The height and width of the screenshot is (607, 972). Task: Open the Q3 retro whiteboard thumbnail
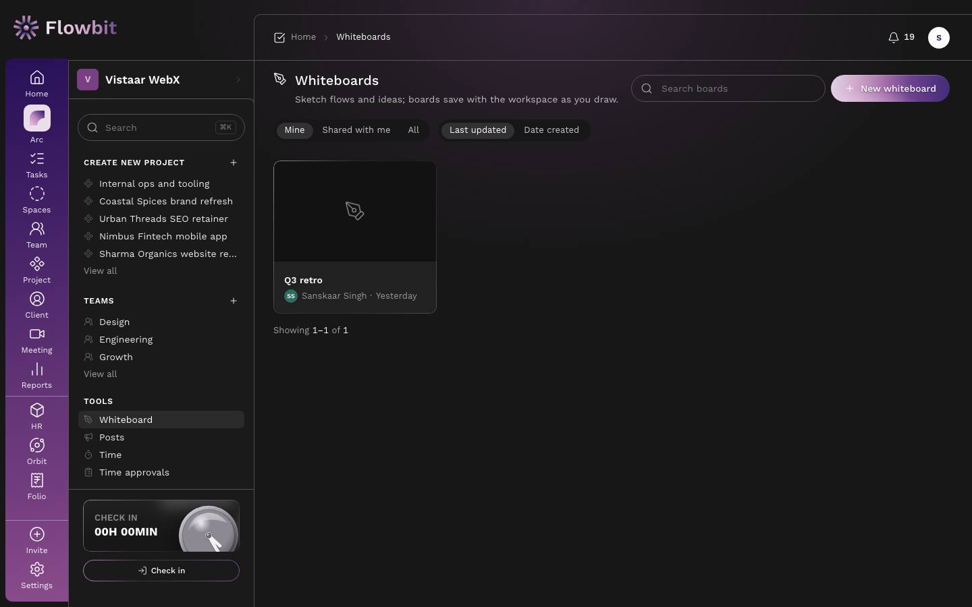click(355, 211)
